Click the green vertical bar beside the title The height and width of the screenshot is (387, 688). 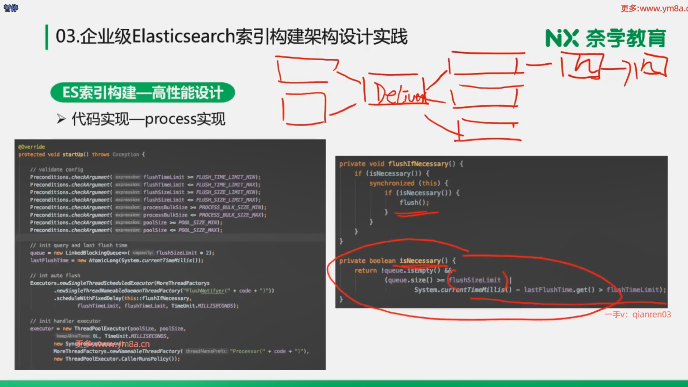pyautogui.click(x=47, y=37)
